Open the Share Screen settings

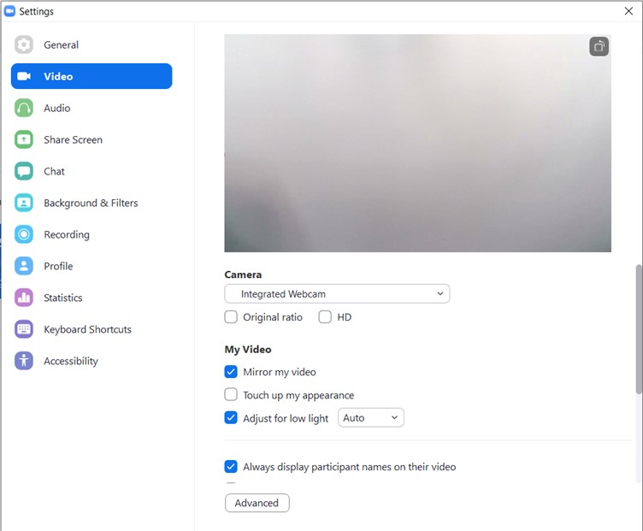point(91,139)
